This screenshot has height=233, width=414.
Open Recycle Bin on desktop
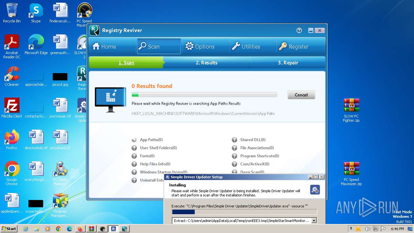[x=12, y=13]
